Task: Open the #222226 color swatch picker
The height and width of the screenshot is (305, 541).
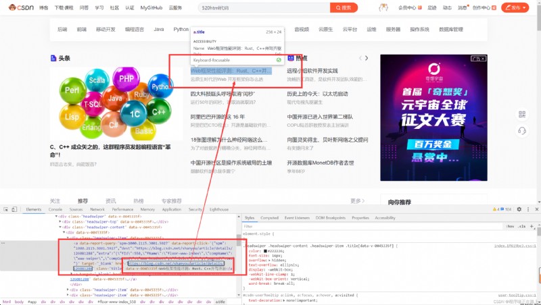Action: pos(265,251)
